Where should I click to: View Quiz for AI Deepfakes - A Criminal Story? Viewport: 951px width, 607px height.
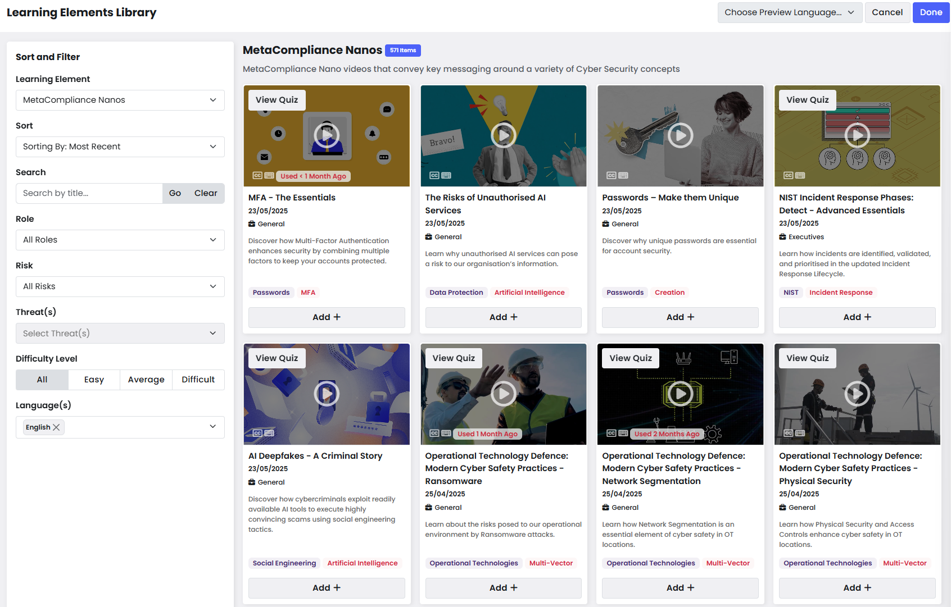pos(277,358)
